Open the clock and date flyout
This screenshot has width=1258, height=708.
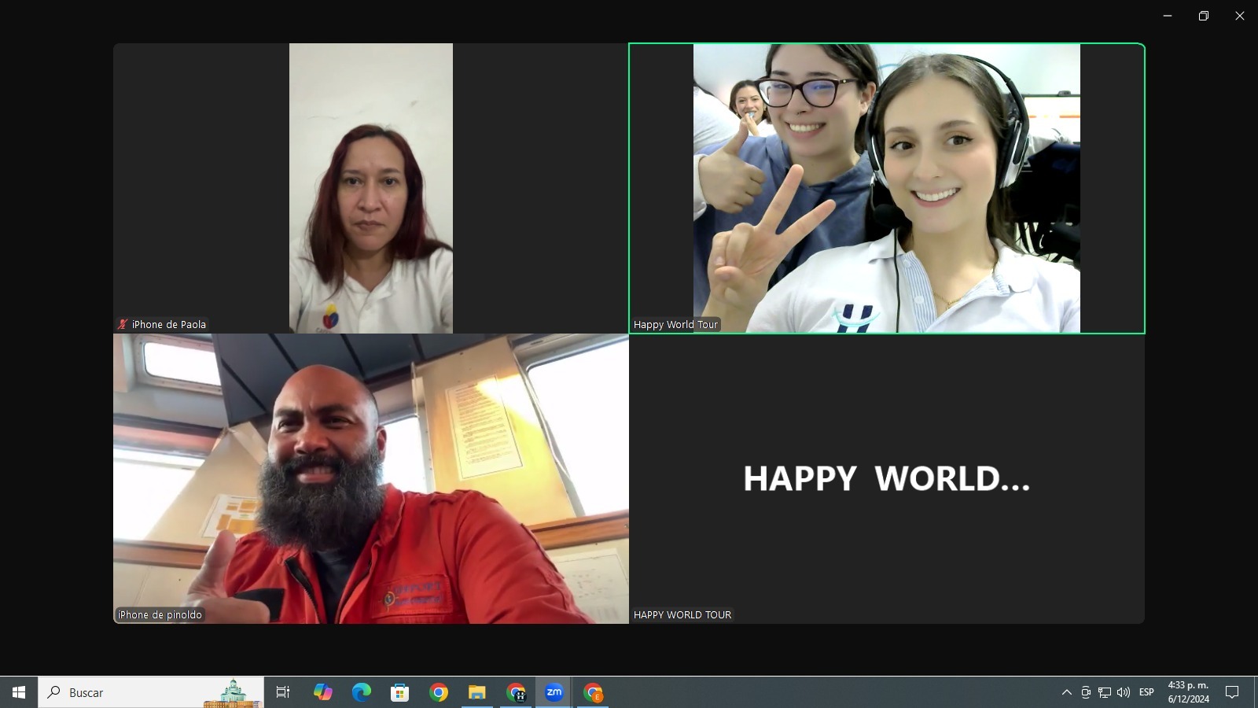coord(1188,692)
